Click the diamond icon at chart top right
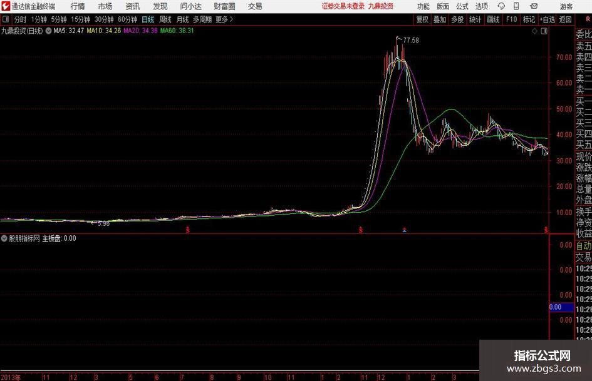The width and height of the screenshot is (592, 381). tap(534, 31)
